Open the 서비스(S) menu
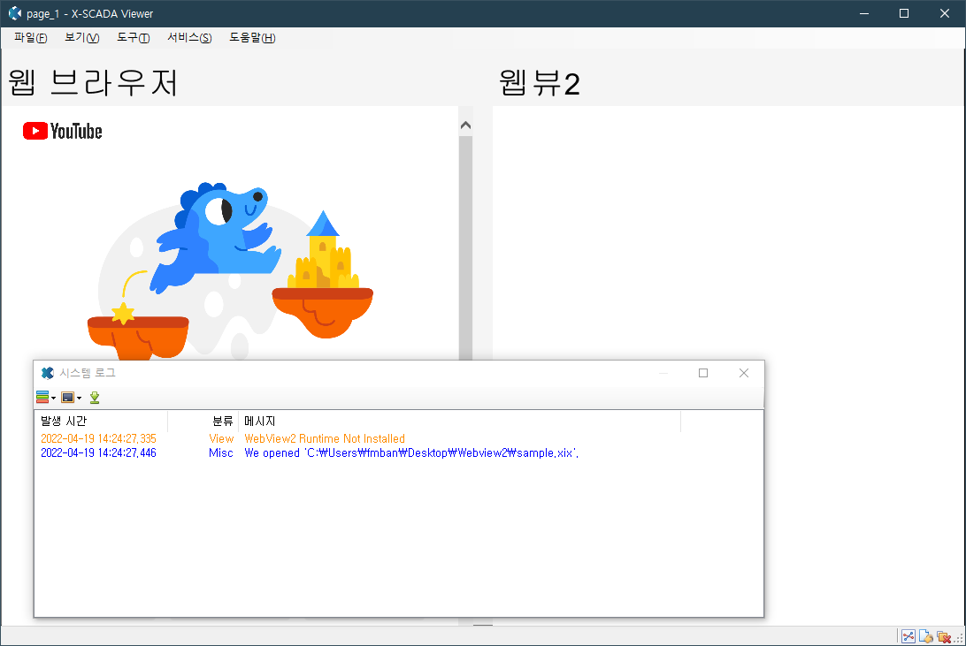 189,37
